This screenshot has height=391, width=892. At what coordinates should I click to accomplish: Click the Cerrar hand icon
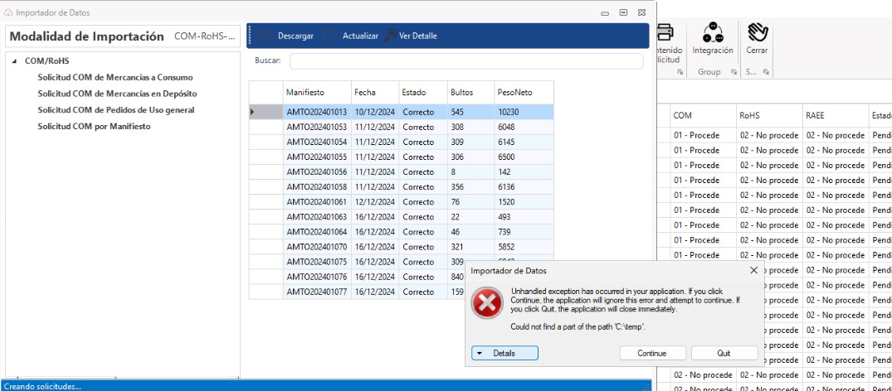coord(757,32)
